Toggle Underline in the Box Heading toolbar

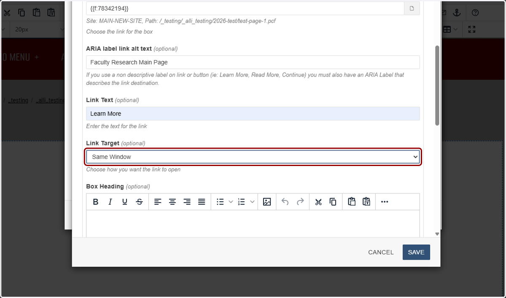point(125,202)
